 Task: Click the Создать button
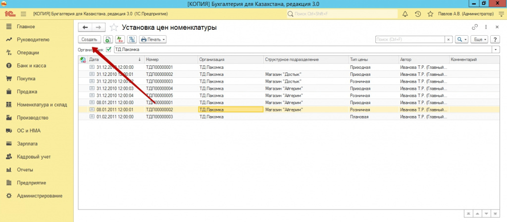click(89, 40)
